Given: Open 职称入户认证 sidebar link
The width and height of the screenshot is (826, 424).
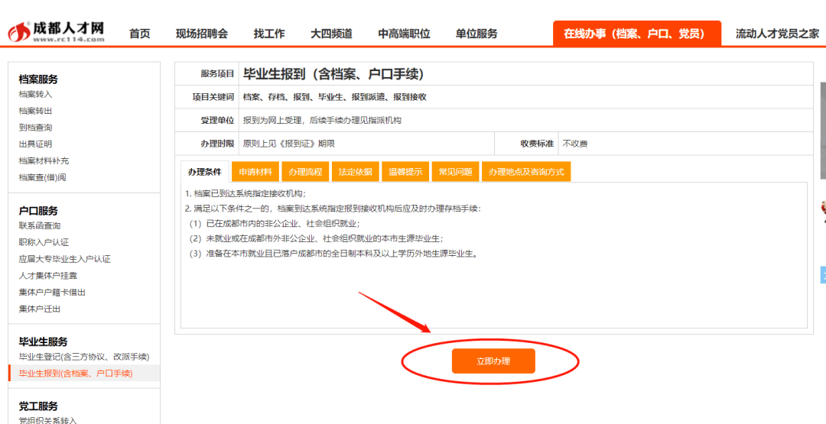Looking at the screenshot, I should pyautogui.click(x=44, y=242).
